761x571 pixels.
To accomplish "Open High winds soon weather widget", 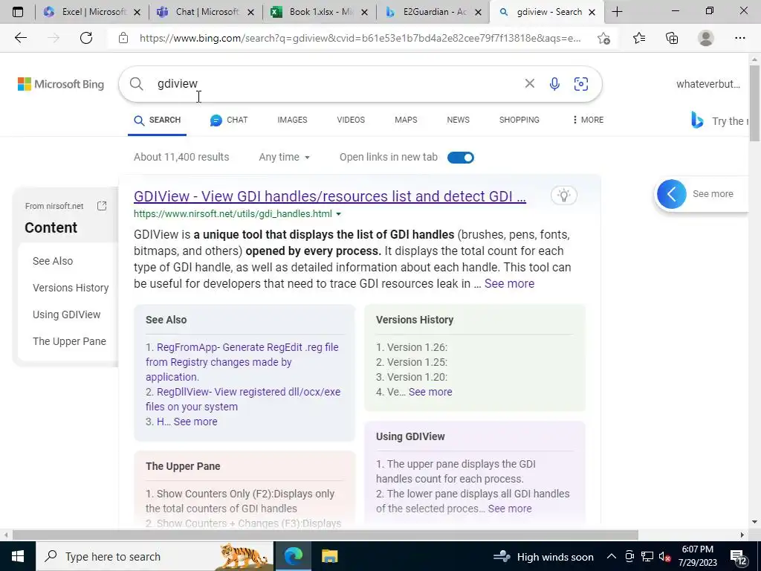I will pyautogui.click(x=543, y=556).
